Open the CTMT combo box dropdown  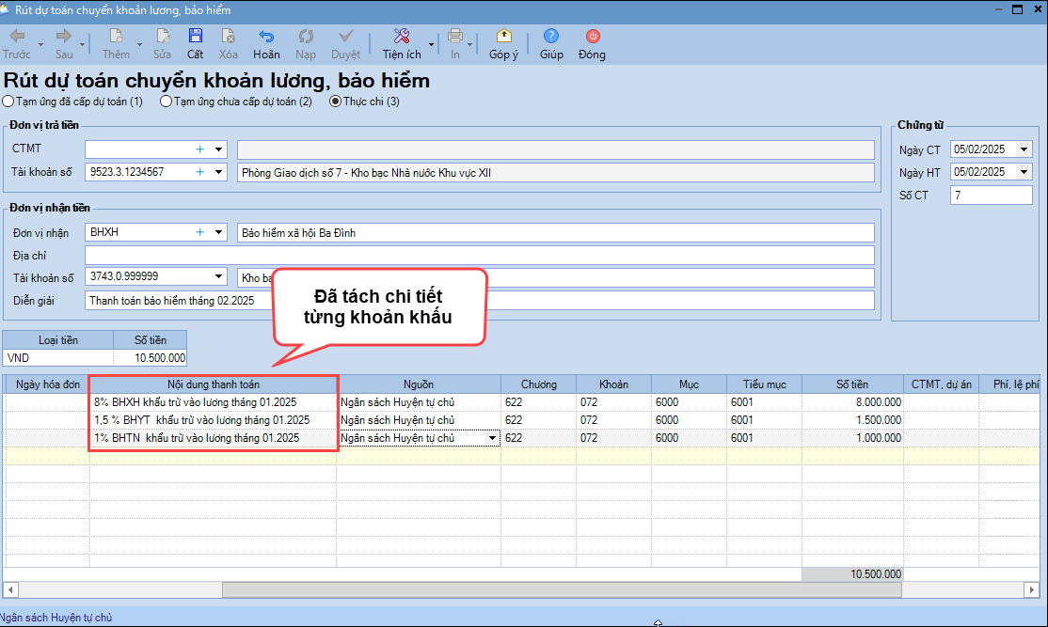coord(218,149)
